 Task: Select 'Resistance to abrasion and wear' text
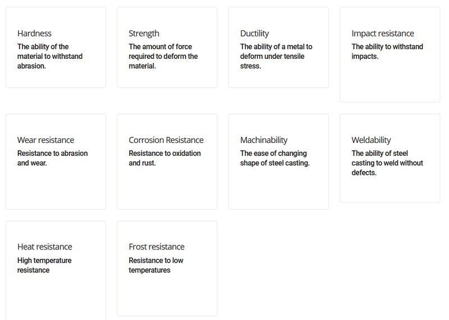tap(52, 158)
